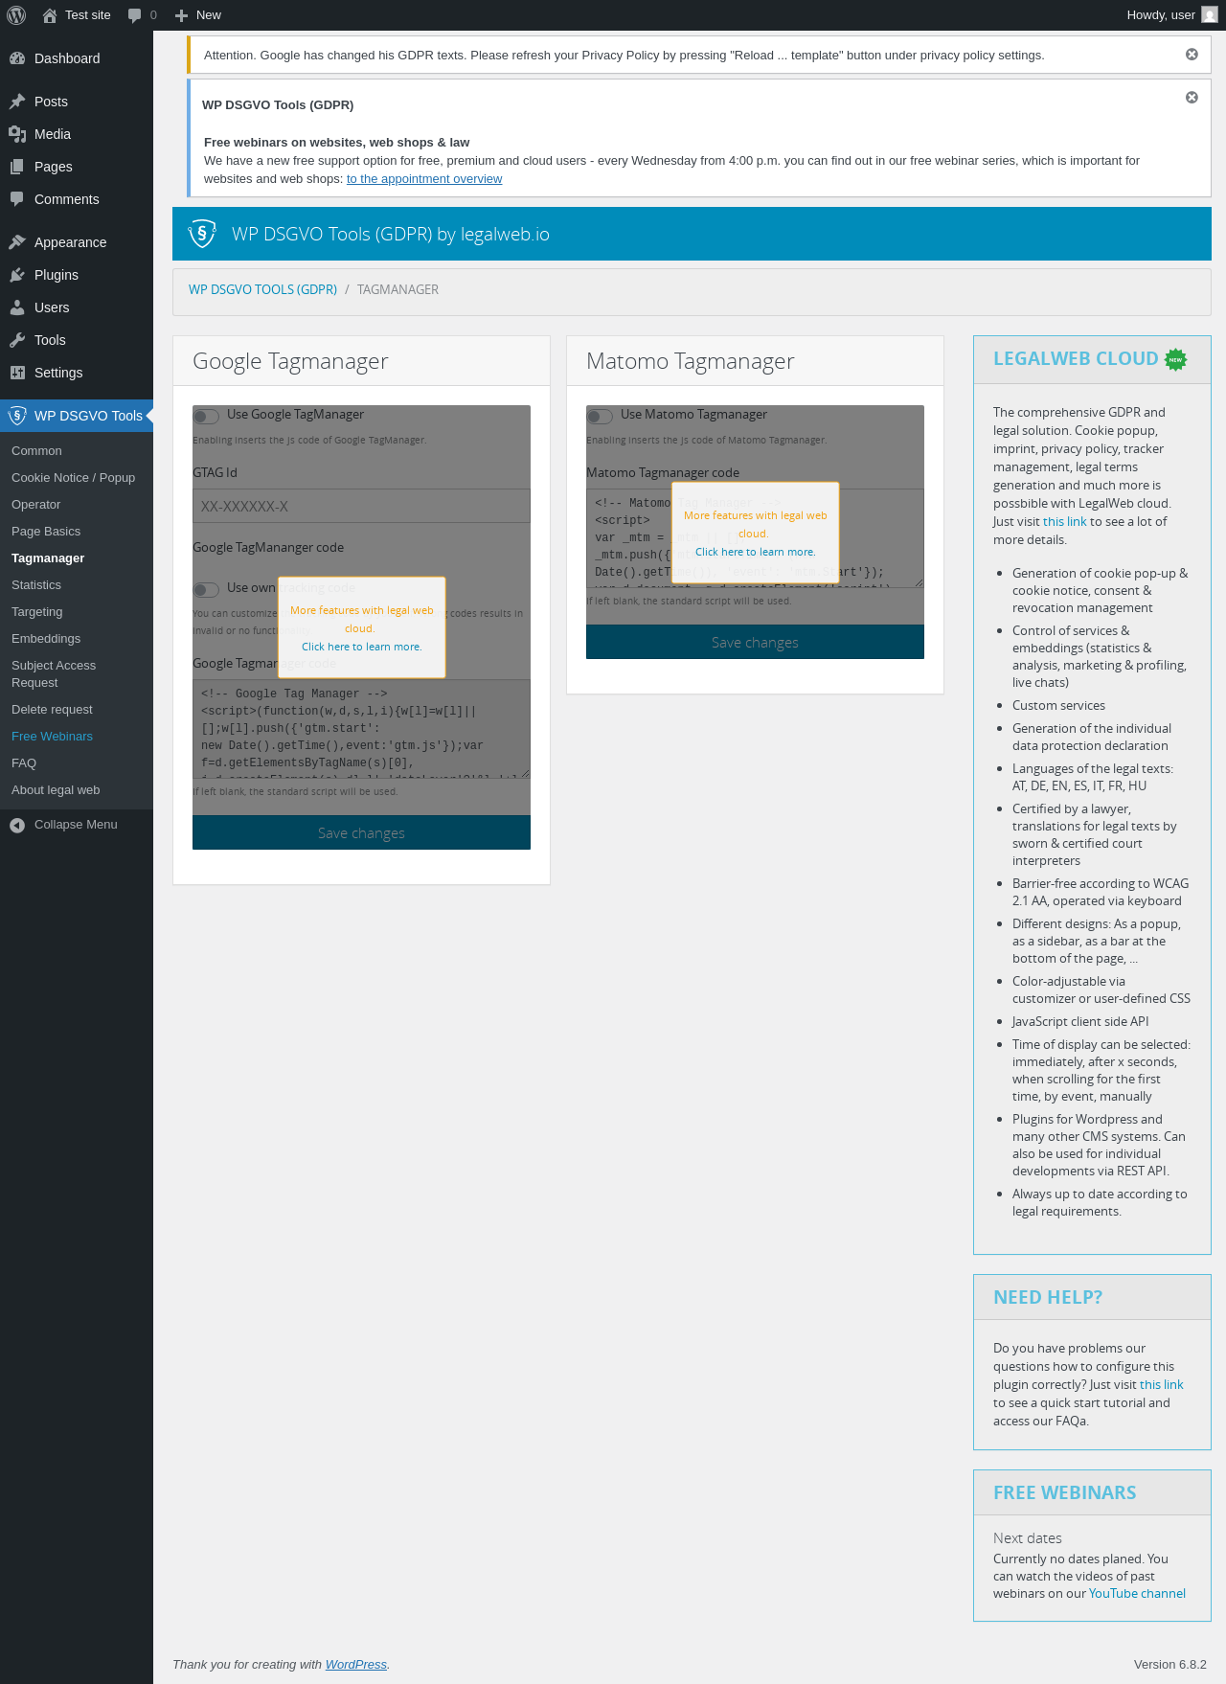This screenshot has width=1226, height=1684.
Task: Click the Appearance brush icon
Action: (17, 242)
